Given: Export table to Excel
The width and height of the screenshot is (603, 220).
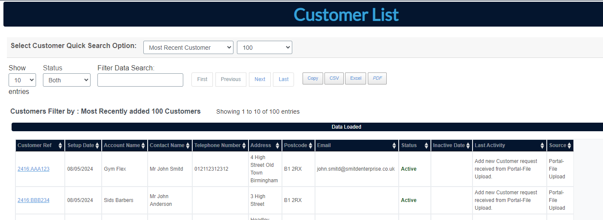Looking at the screenshot, I should (x=356, y=78).
